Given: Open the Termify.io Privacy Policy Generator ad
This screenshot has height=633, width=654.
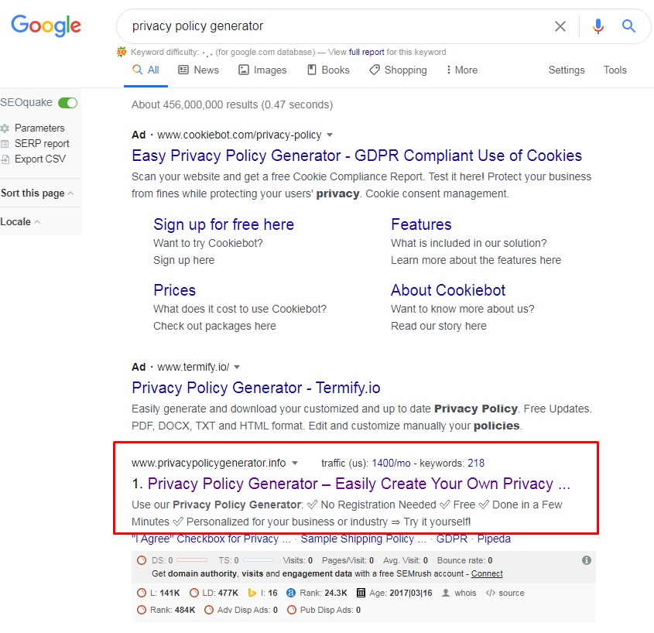Looking at the screenshot, I should (x=255, y=388).
